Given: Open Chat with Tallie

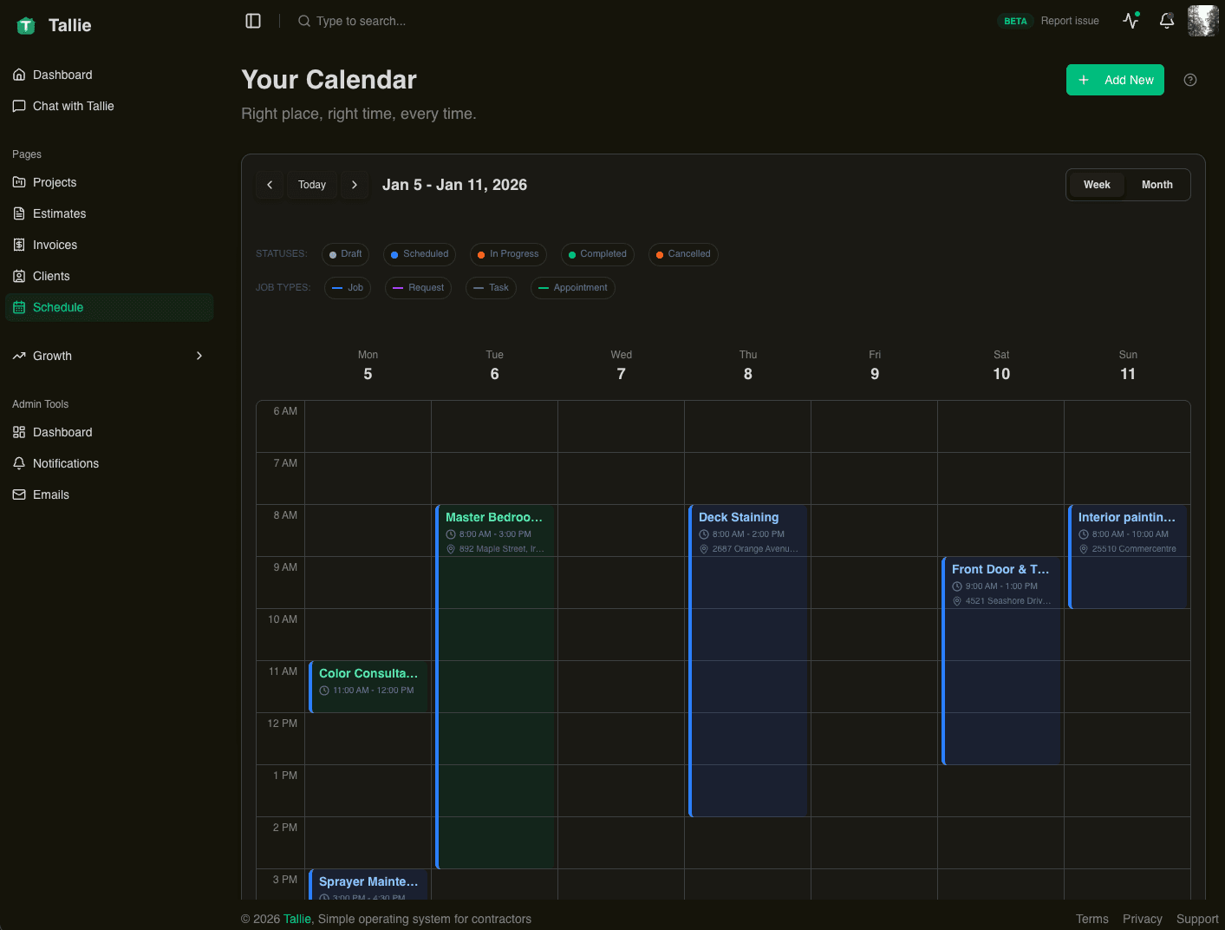Looking at the screenshot, I should coord(73,106).
